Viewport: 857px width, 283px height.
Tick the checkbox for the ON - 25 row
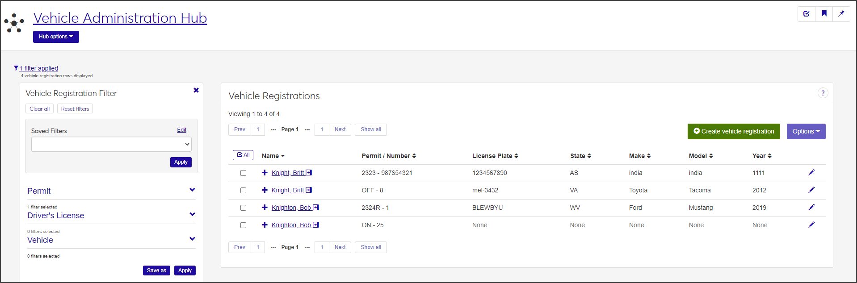pyautogui.click(x=243, y=225)
